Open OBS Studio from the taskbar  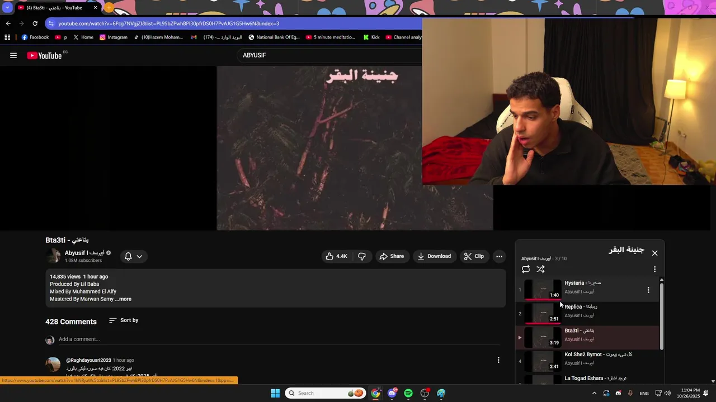pyautogui.click(x=425, y=393)
